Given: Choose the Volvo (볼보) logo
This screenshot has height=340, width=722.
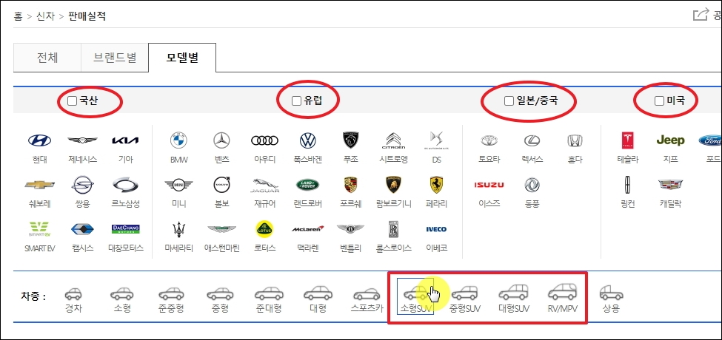Looking at the screenshot, I should point(221,185).
